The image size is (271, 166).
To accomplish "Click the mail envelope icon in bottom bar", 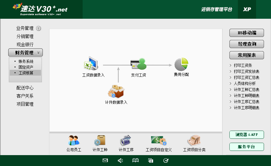I will (x=105, y=161).
